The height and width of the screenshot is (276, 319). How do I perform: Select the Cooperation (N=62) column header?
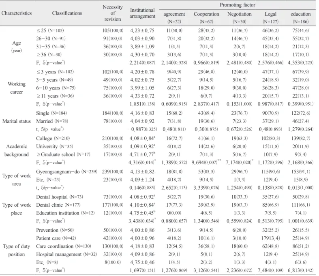click(206, 18)
